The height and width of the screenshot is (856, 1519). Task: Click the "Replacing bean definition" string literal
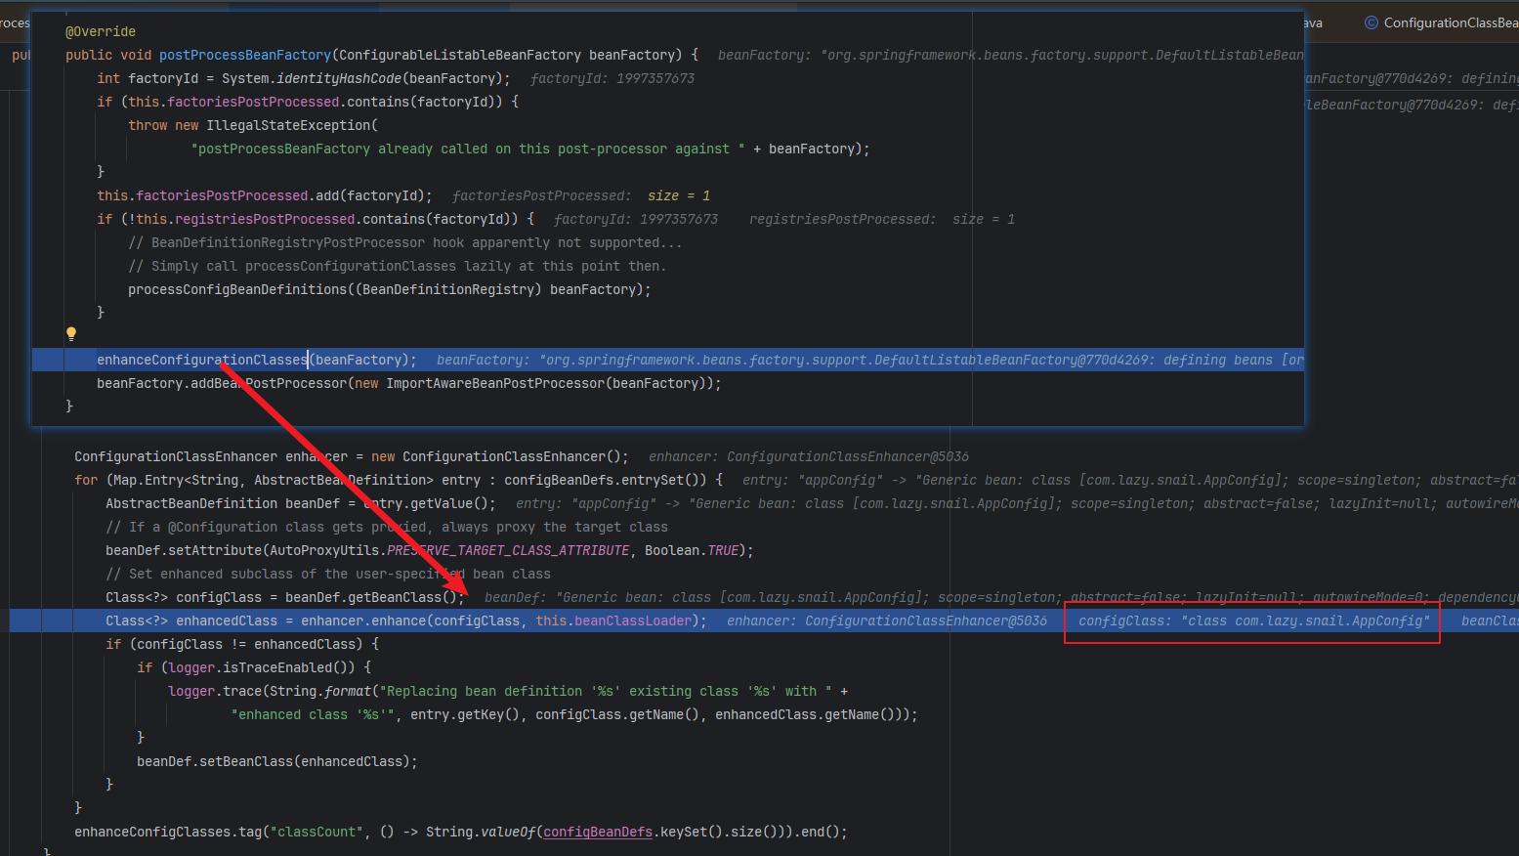click(606, 691)
